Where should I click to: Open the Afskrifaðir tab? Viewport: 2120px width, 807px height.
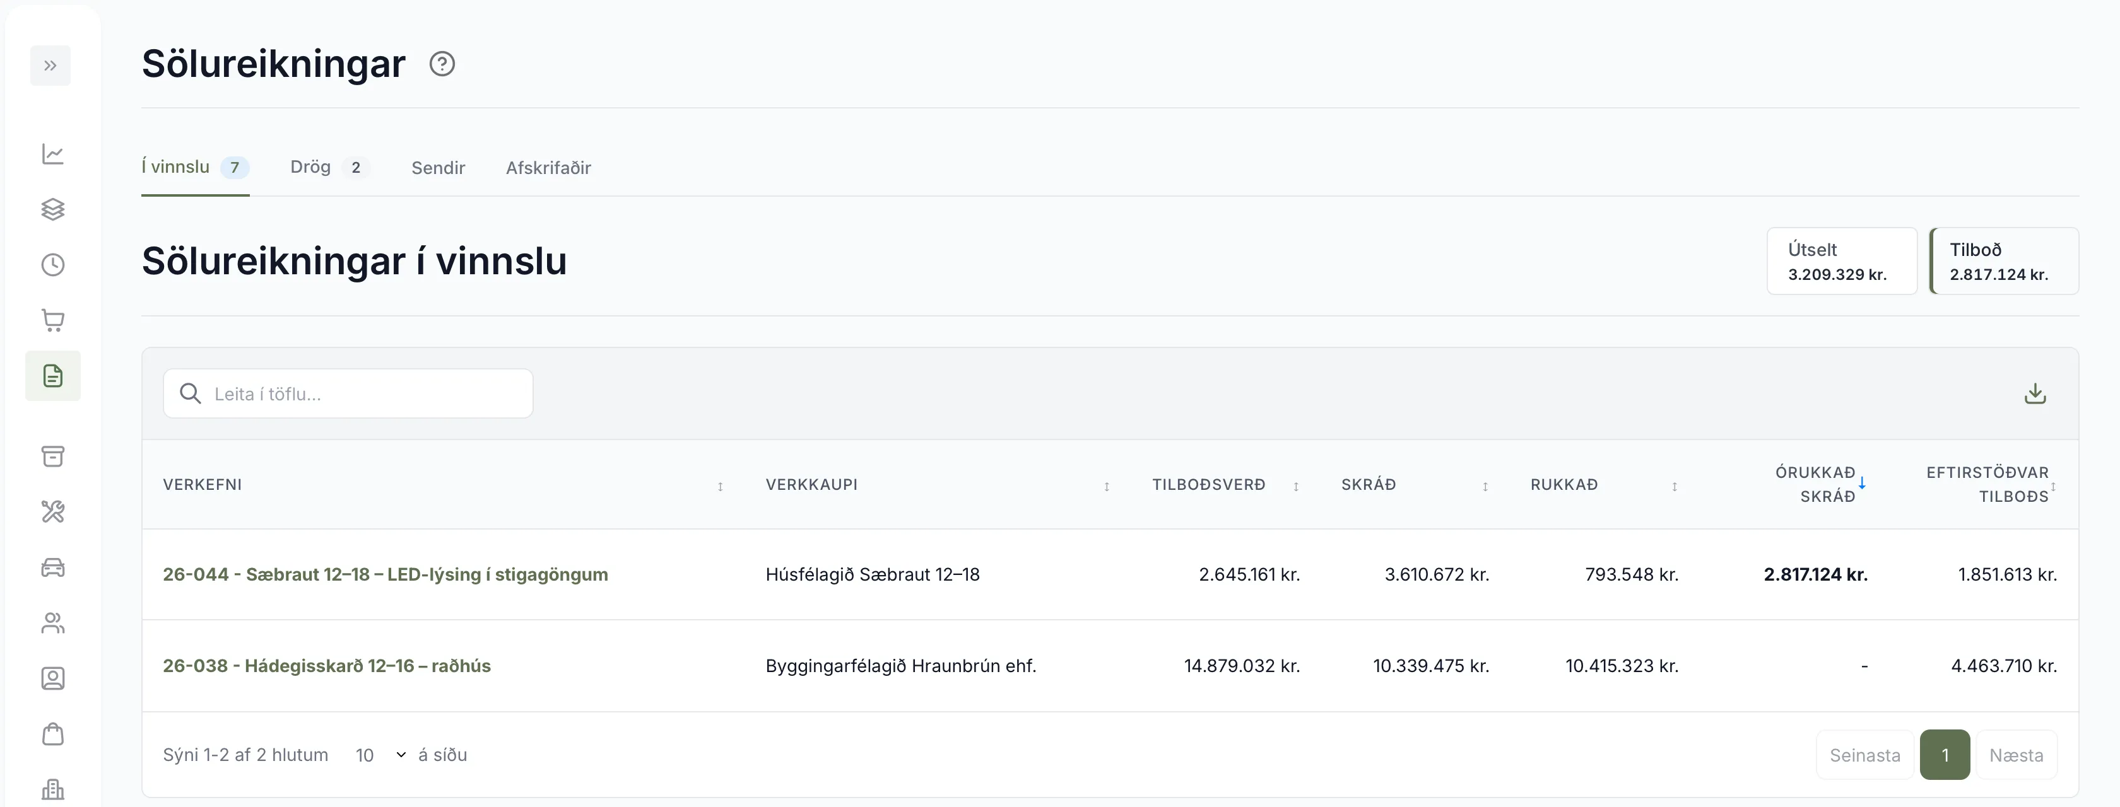coord(548,168)
